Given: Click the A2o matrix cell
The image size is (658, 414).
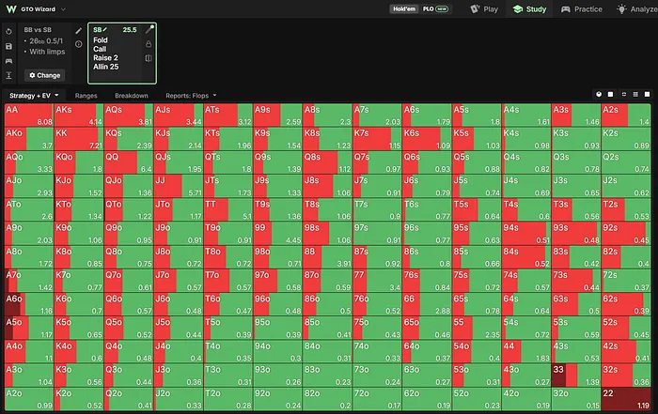Looking at the screenshot, I should (29, 399).
